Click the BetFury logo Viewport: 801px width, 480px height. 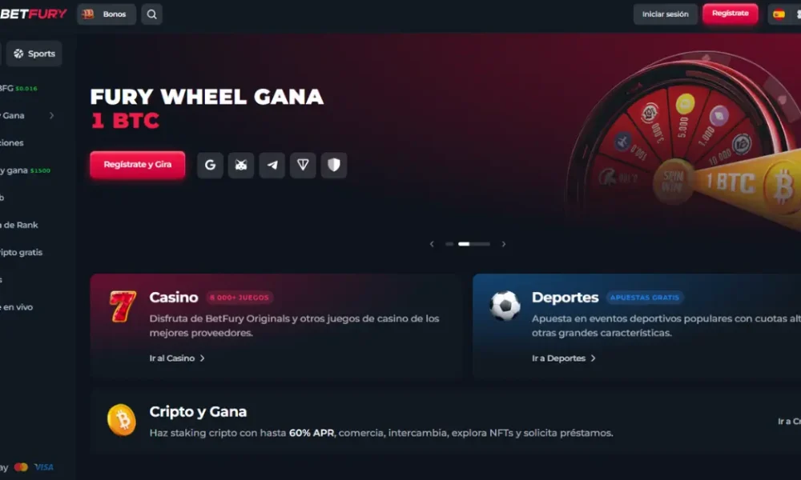click(x=33, y=14)
